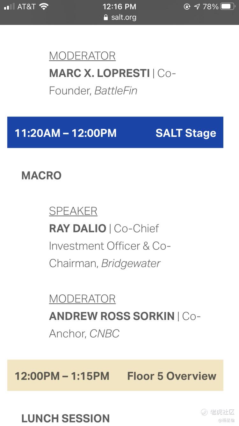Tap the cellular signal bars icon
The width and height of the screenshot is (239, 426).
[9, 7]
